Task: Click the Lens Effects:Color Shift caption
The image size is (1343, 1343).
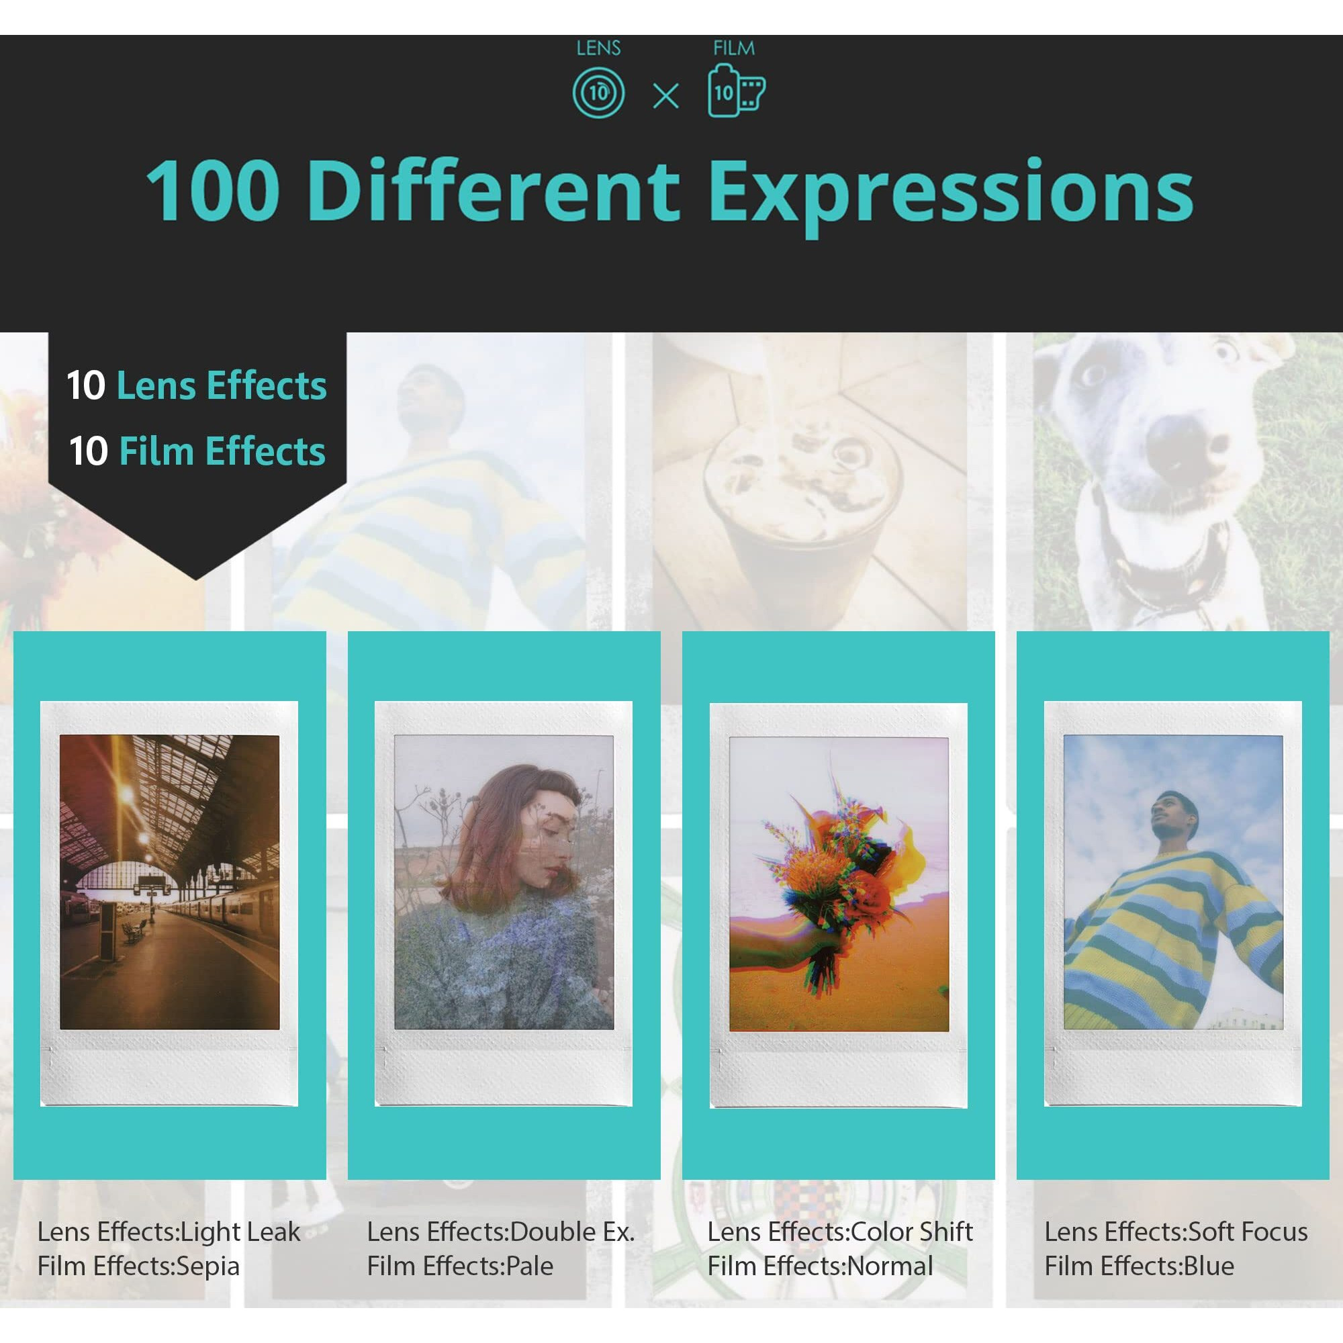Action: point(840,1232)
